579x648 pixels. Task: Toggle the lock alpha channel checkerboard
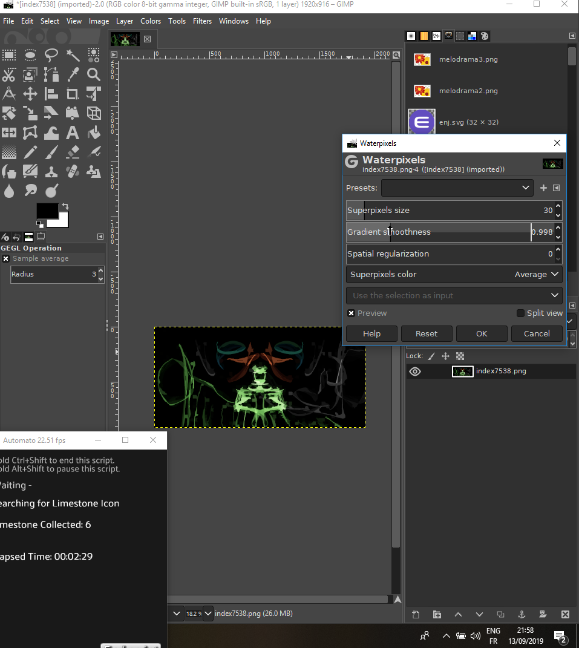point(460,356)
